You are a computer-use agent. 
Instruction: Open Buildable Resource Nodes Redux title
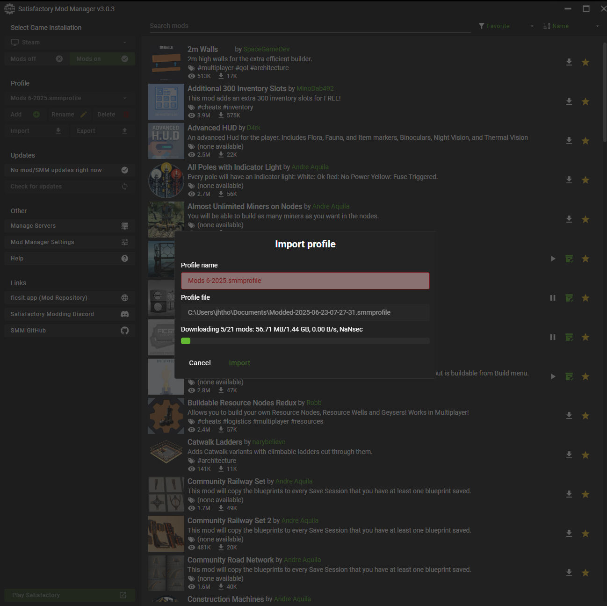click(242, 403)
